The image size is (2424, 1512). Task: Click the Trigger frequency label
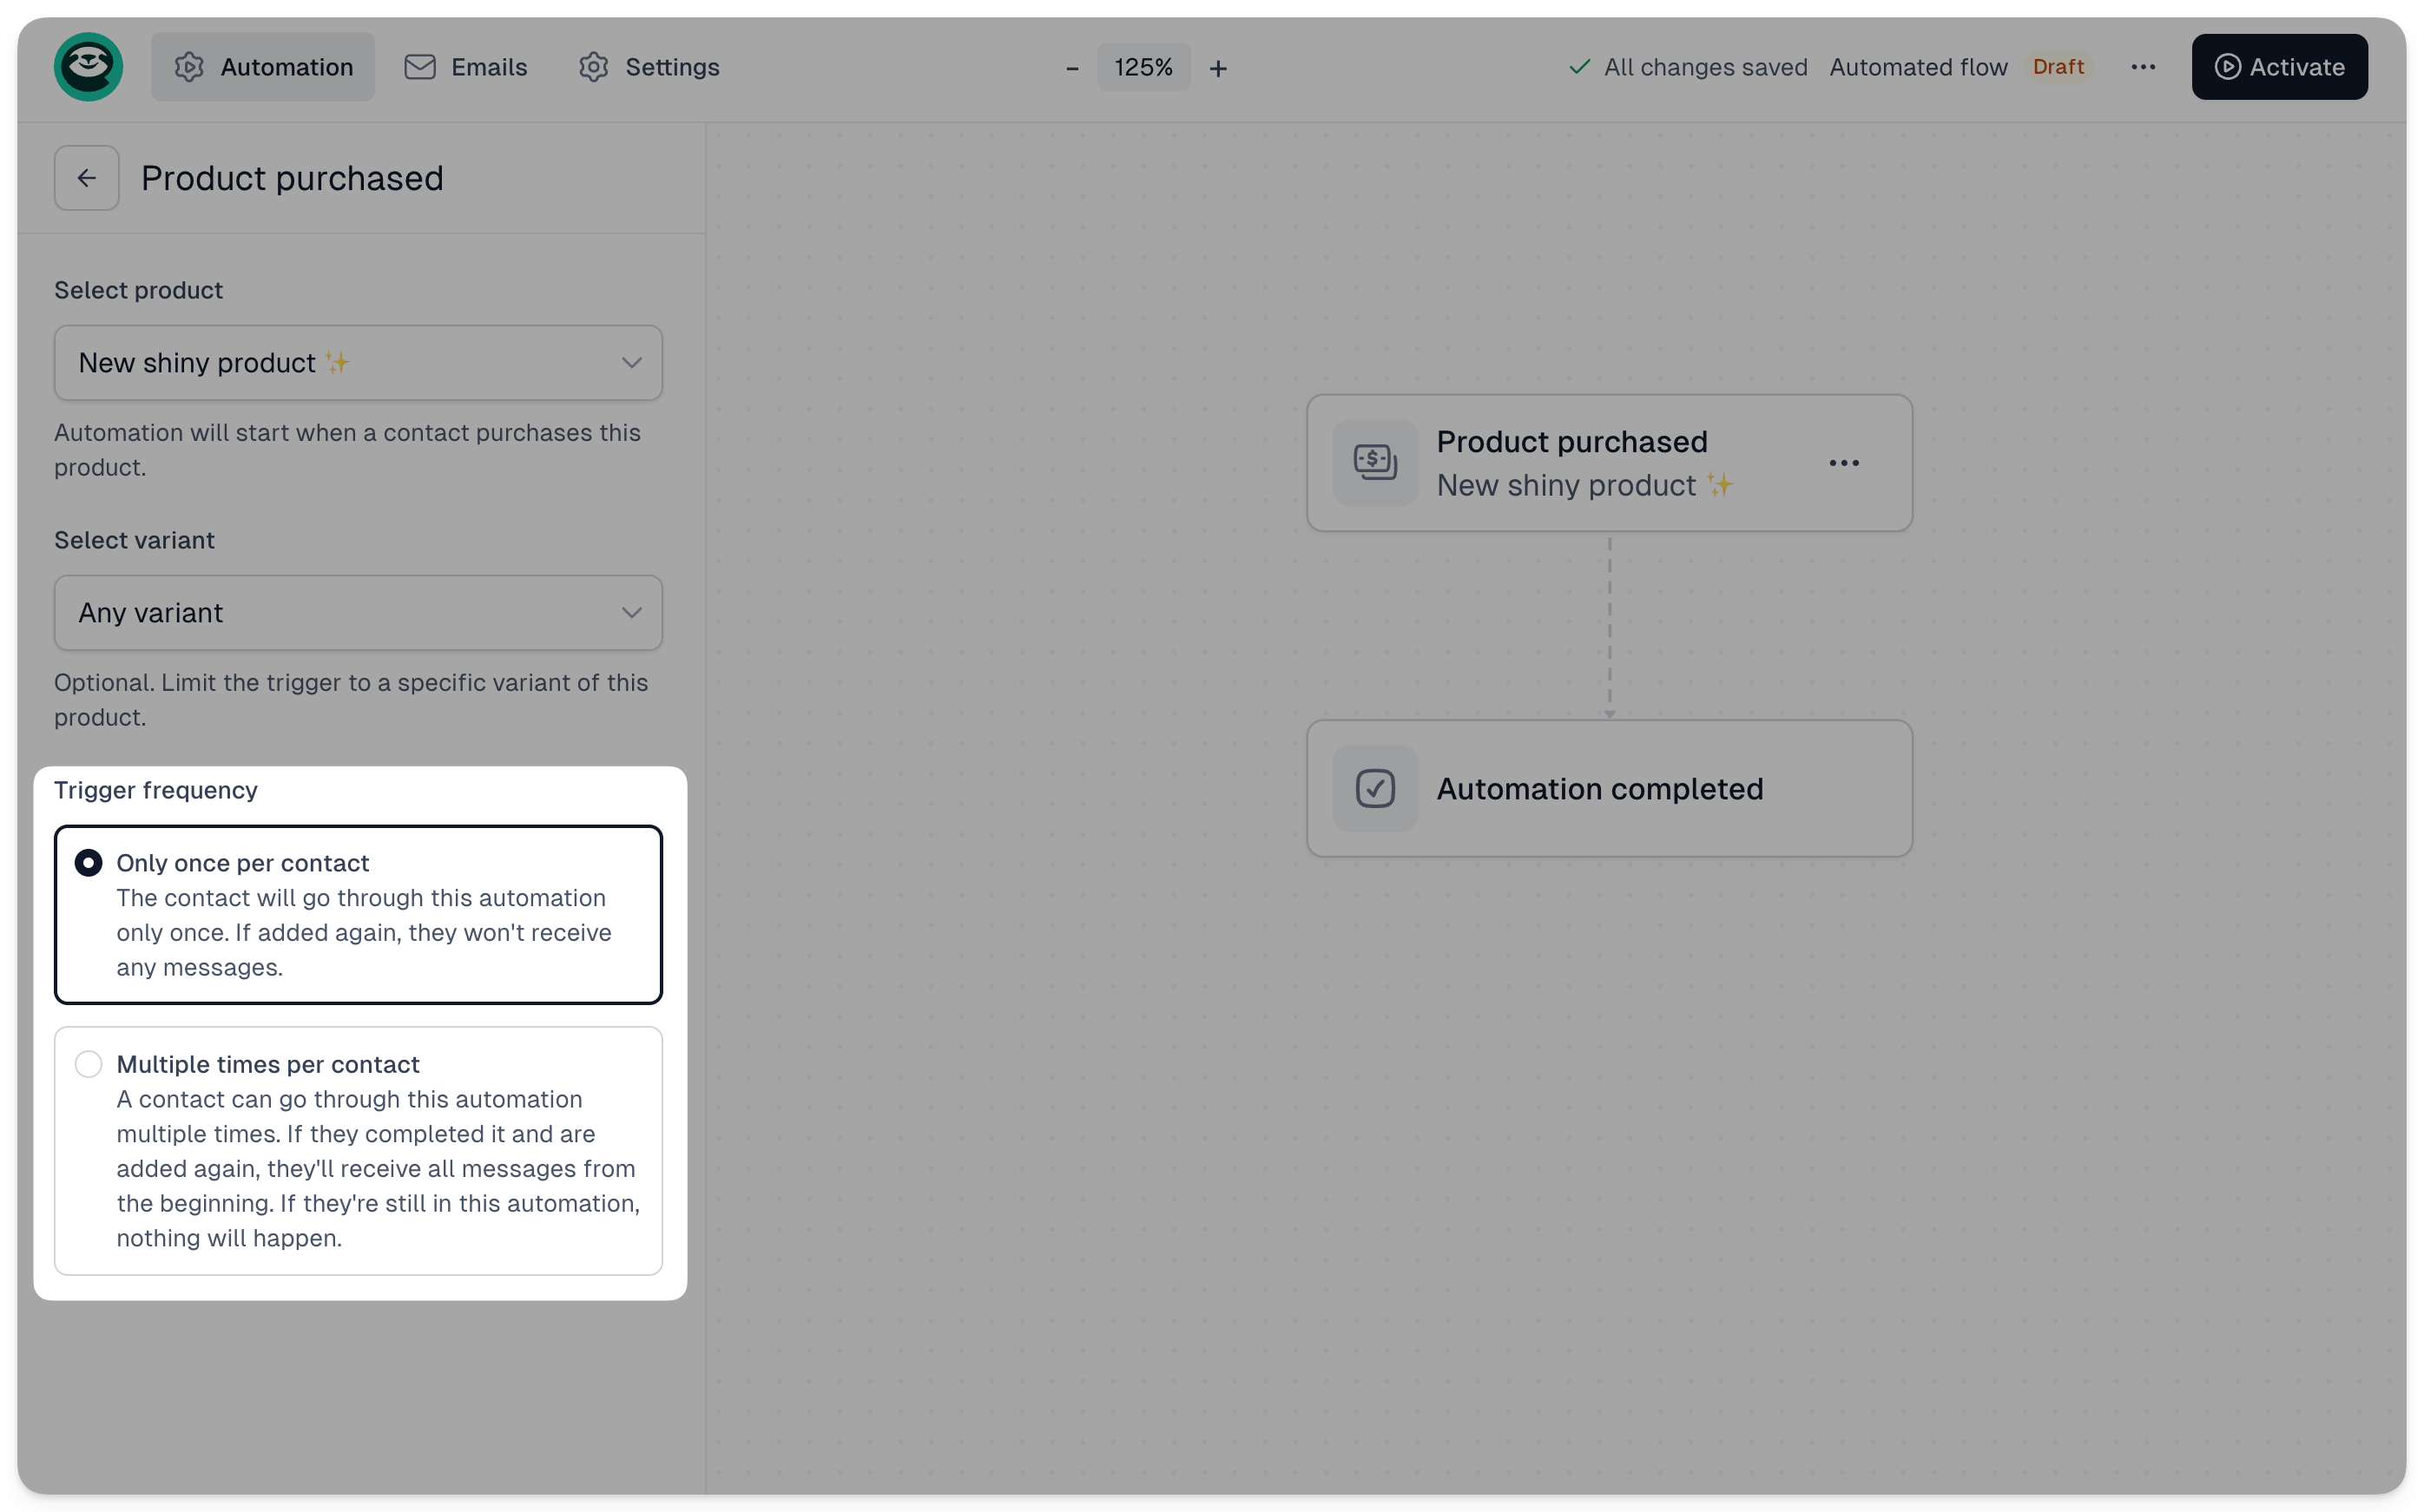(156, 790)
